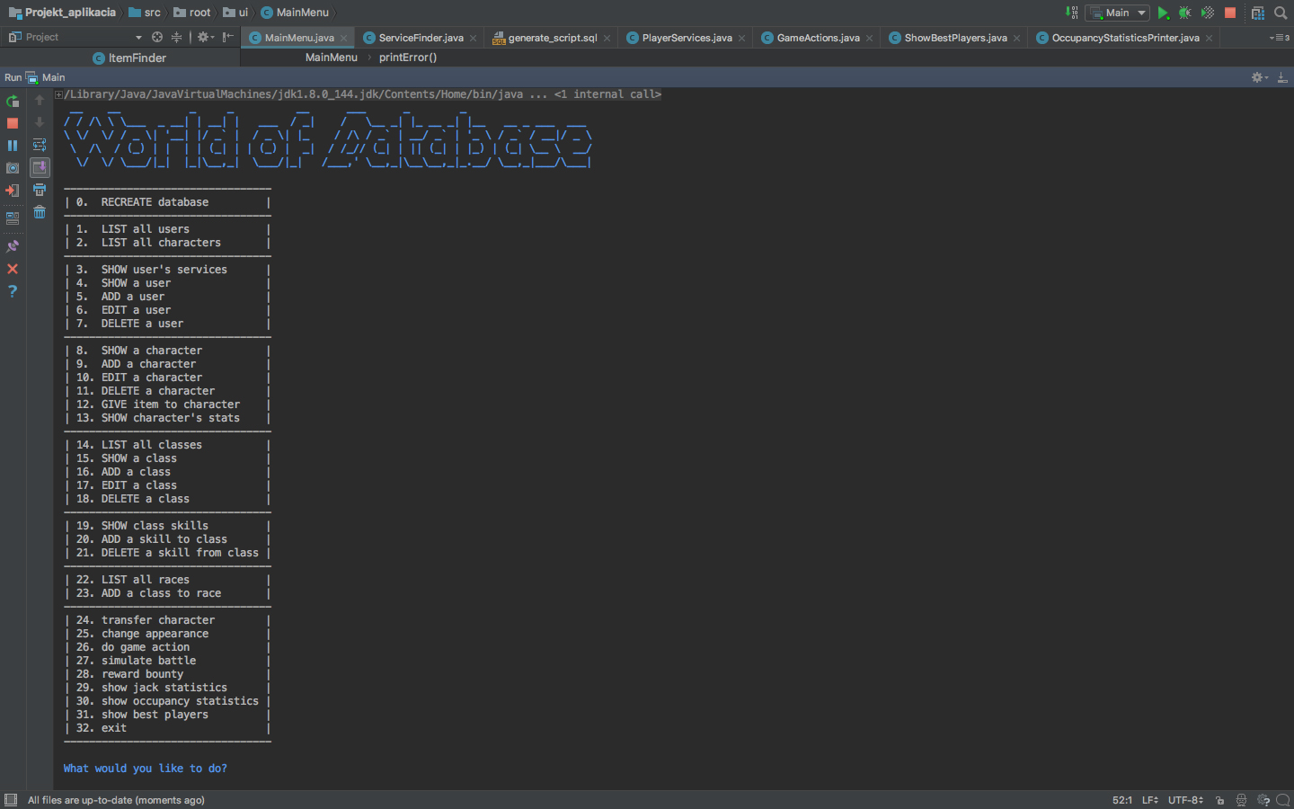Image resolution: width=1294 pixels, height=809 pixels.
Task: Rerun the Main program in Run panel
Action: click(13, 102)
